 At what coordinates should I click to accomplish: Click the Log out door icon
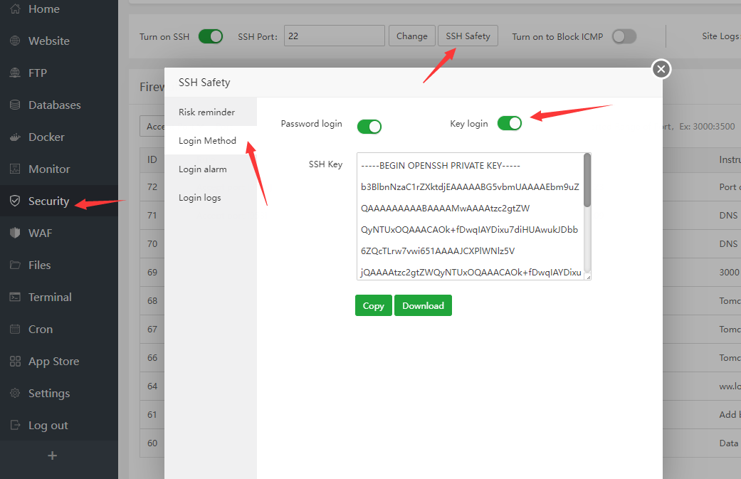click(15, 425)
